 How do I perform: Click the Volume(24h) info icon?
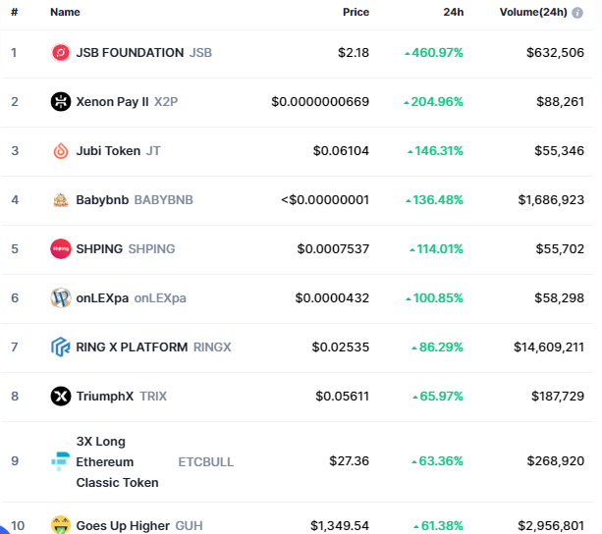577,13
